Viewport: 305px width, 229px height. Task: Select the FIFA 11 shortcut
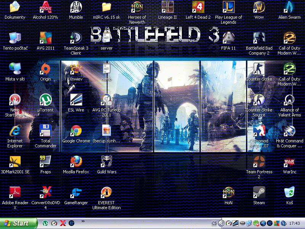(x=228, y=38)
